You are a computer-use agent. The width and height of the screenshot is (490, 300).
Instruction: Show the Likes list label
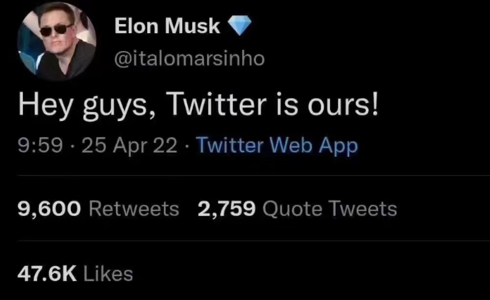point(108,274)
